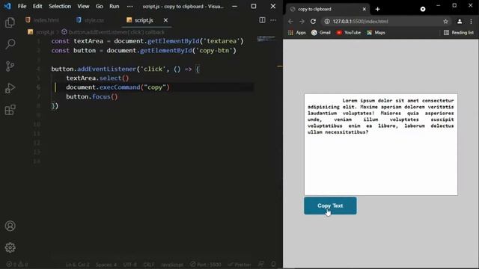Switch to the style.css tab
This screenshot has width=479, height=269.
91,20
